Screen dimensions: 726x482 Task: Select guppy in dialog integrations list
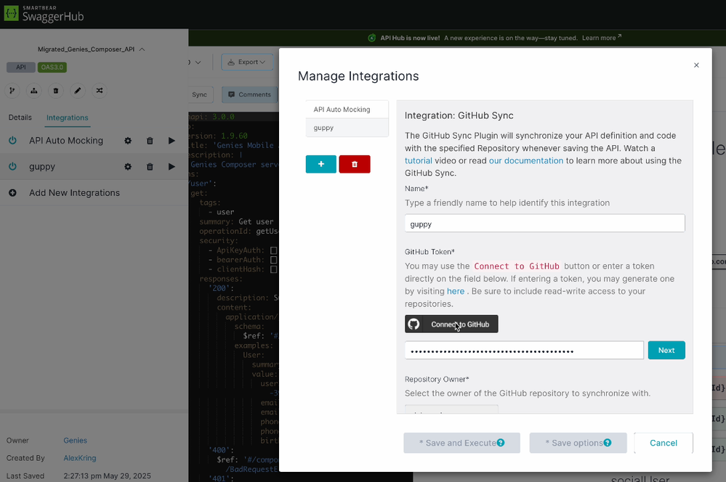click(347, 128)
